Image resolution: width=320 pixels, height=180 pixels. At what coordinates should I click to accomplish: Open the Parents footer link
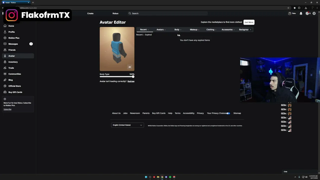coord(146,113)
